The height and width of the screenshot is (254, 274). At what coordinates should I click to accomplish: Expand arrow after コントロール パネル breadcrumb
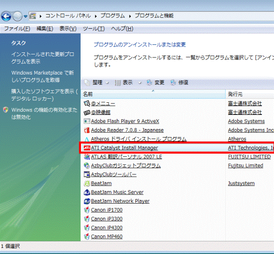[x=96, y=16]
